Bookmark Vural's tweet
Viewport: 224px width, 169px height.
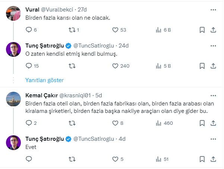202,30
